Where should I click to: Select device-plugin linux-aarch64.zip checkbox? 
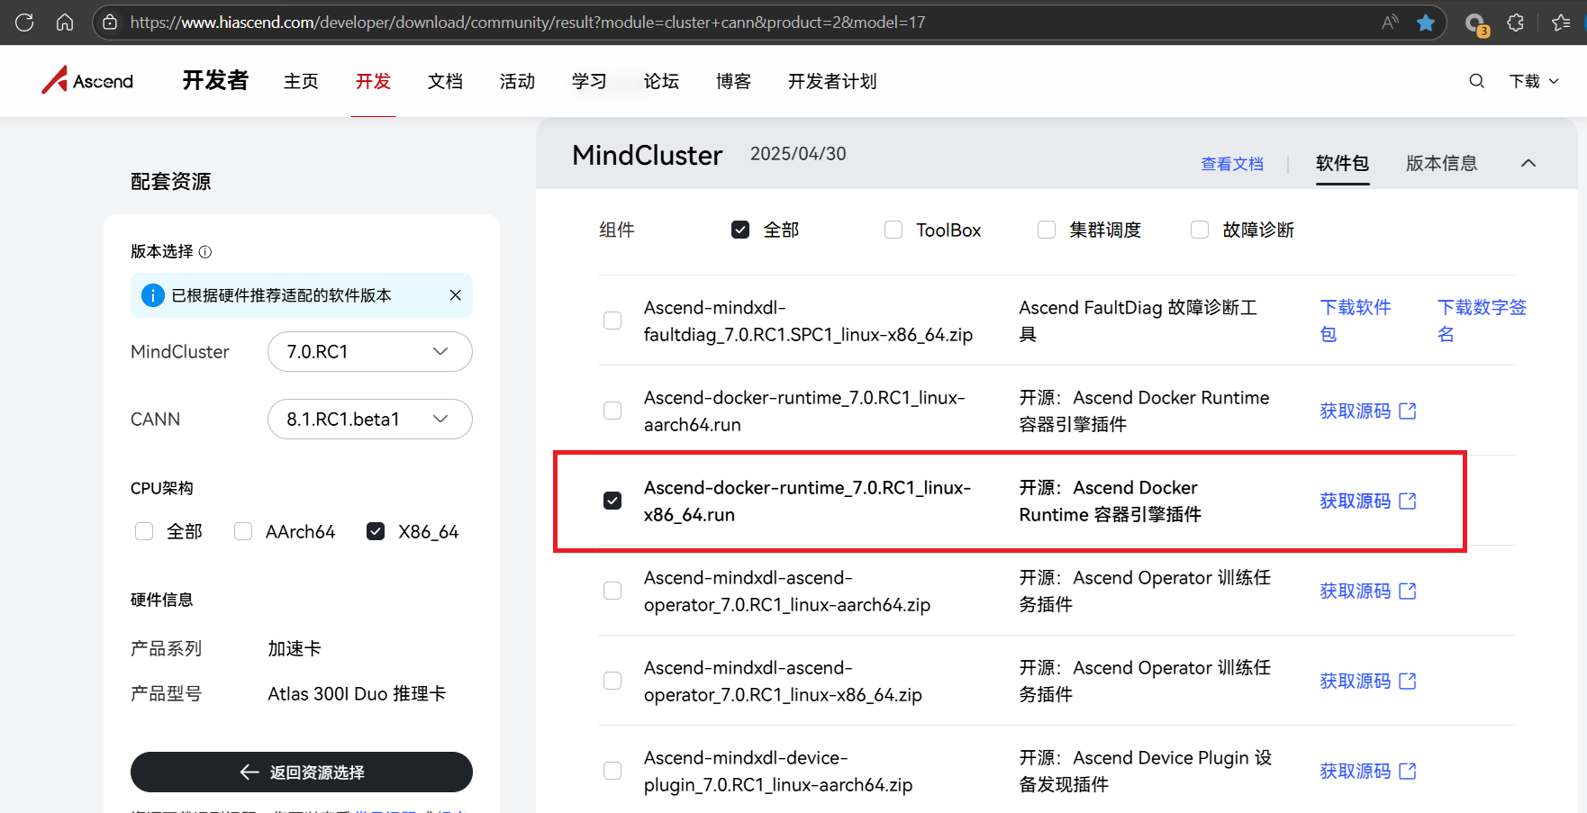point(612,771)
